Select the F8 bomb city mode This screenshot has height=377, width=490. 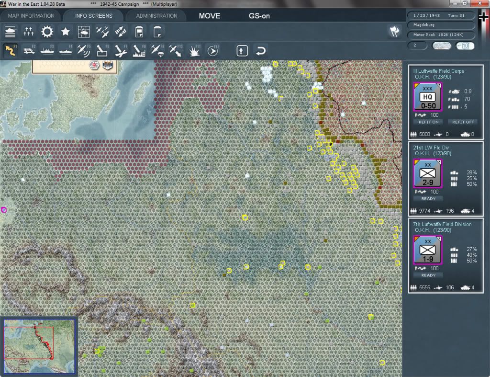pyautogui.click(x=139, y=50)
